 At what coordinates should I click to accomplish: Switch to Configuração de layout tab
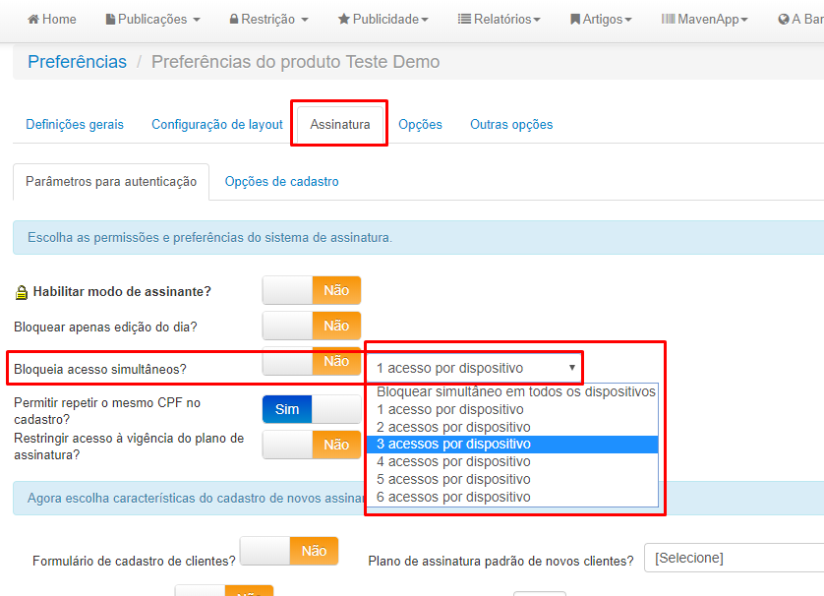[x=217, y=125]
